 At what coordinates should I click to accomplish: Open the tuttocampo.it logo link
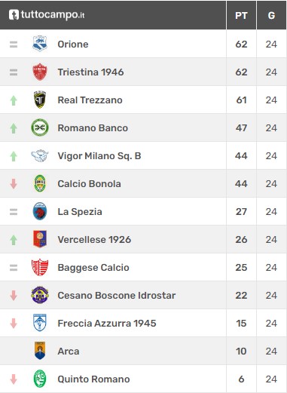click(x=47, y=15)
